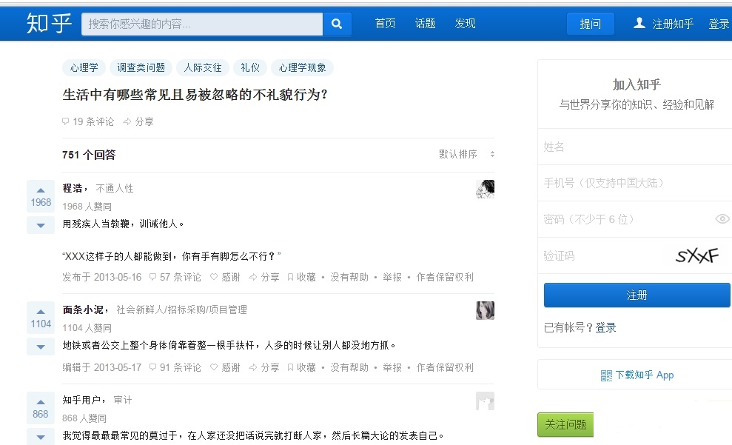Open 话题 in top navigation

point(425,24)
